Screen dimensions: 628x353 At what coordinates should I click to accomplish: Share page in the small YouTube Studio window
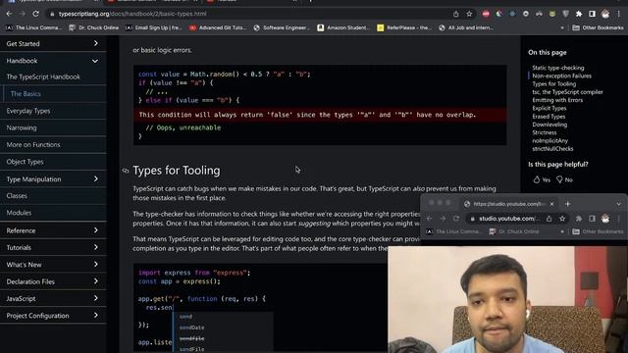point(549,219)
